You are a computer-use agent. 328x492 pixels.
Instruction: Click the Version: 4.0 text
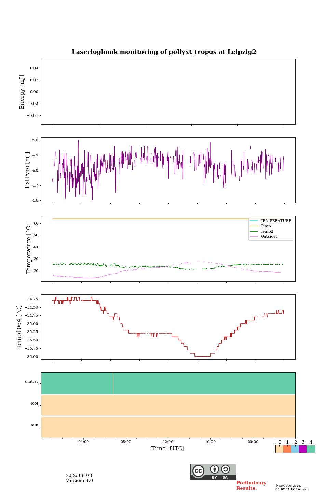pyautogui.click(x=79, y=481)
